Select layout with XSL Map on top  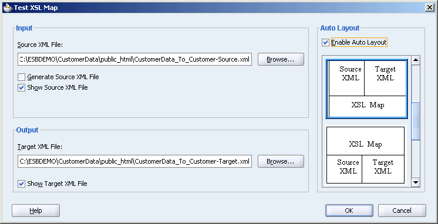(365, 155)
